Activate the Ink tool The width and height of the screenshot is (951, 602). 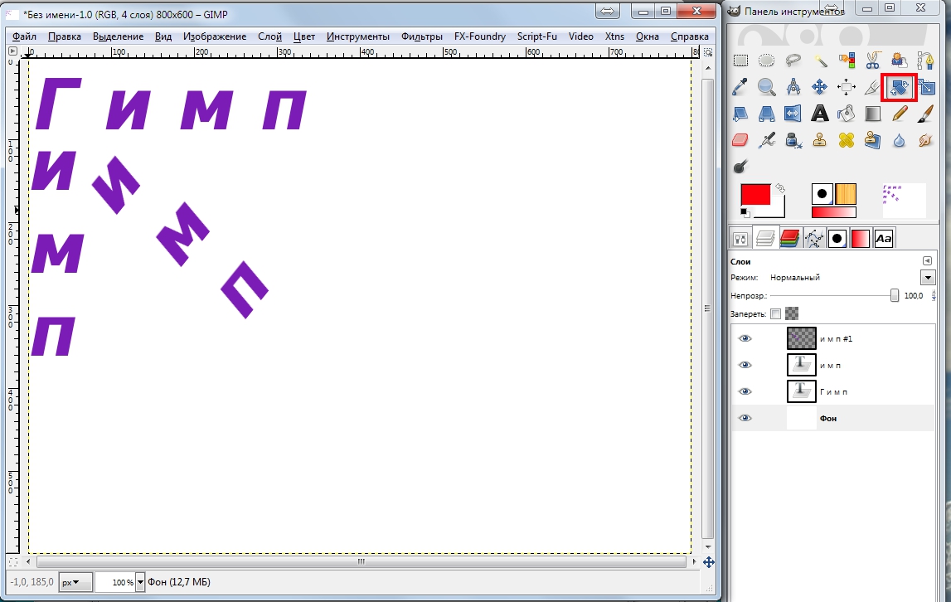pos(793,140)
